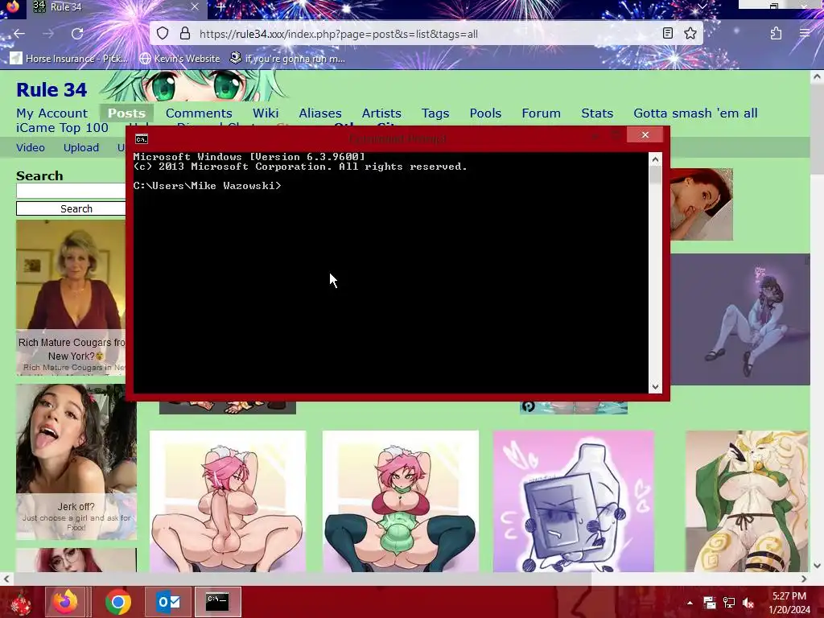Open the taskbar clock showing 5:27 PM
Screen dimensions: 824x618
tap(789, 603)
